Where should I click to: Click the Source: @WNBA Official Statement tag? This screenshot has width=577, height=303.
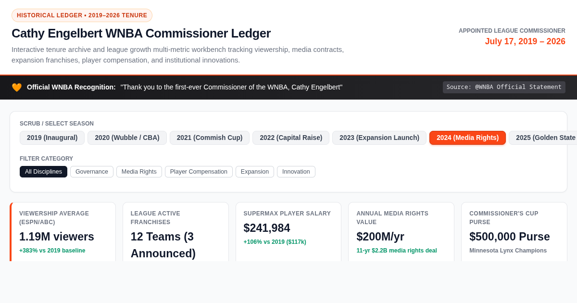point(504,87)
